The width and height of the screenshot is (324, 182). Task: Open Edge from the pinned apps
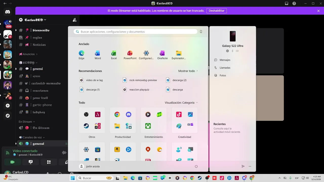[81, 55]
